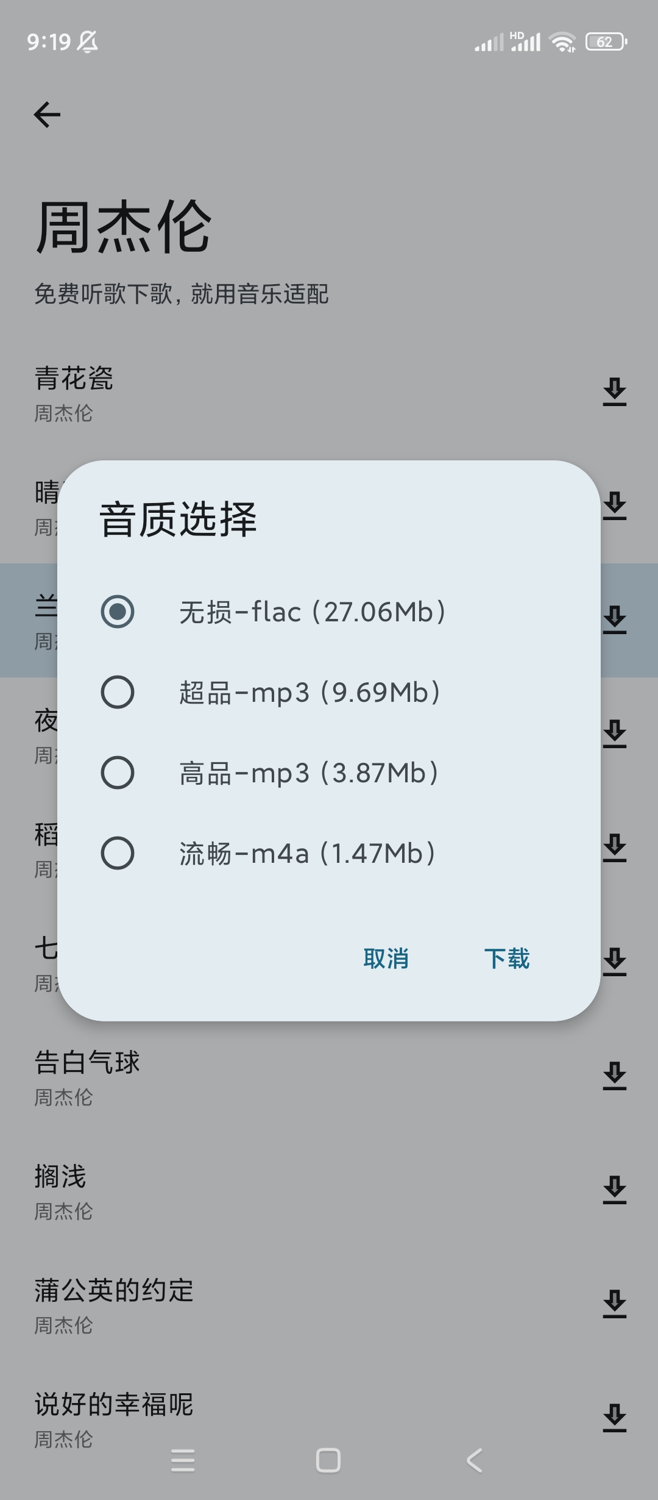Select 无损-flac quality radio button
658x1500 pixels.
coord(118,612)
